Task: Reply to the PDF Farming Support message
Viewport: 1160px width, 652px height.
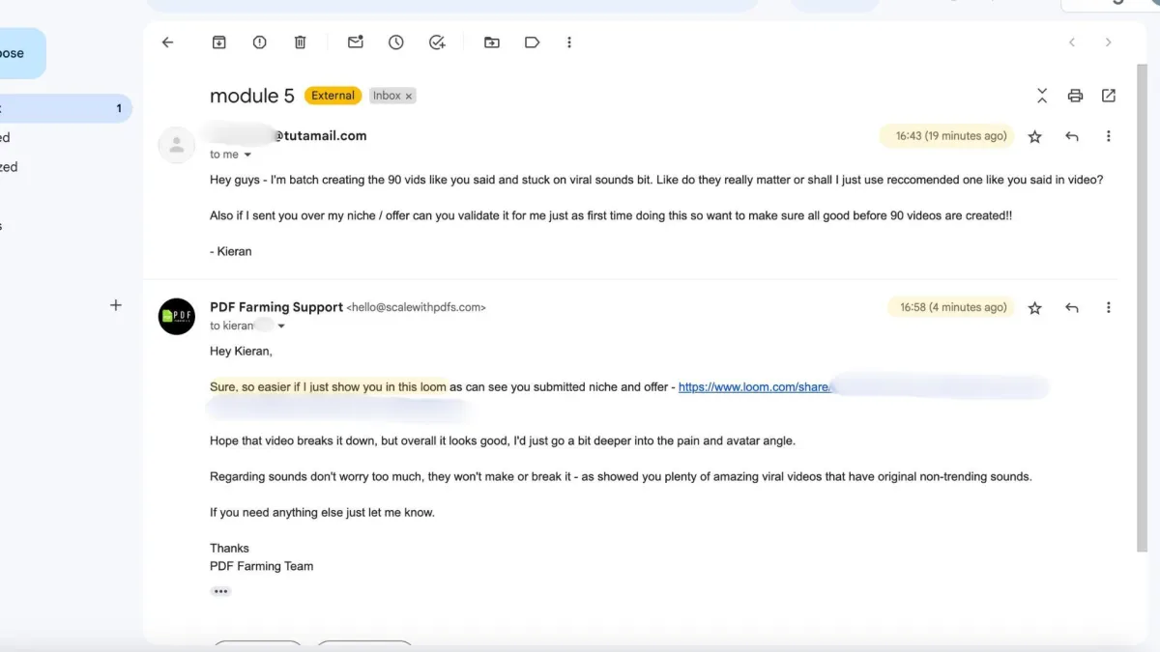Action: coord(1071,308)
